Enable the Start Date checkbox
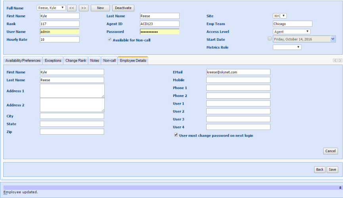Image resolution: width=343 pixels, height=198 pixels. (x=270, y=39)
